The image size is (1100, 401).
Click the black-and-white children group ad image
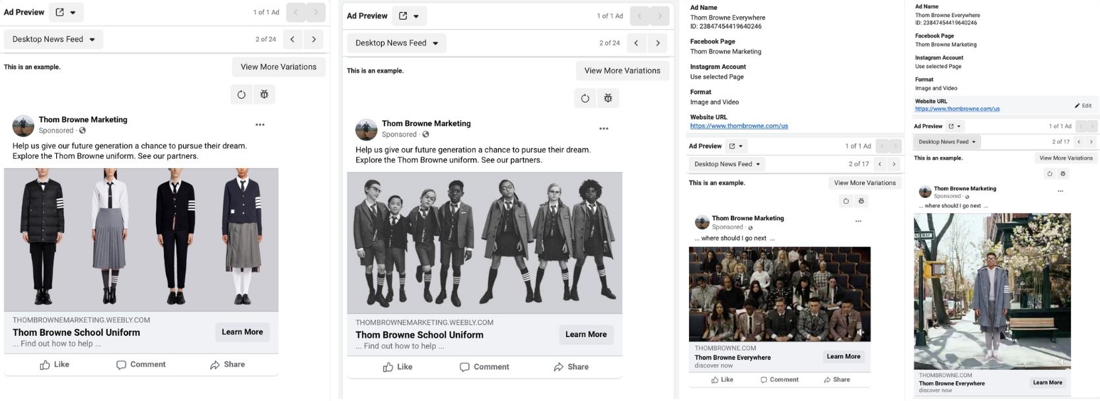(x=485, y=243)
